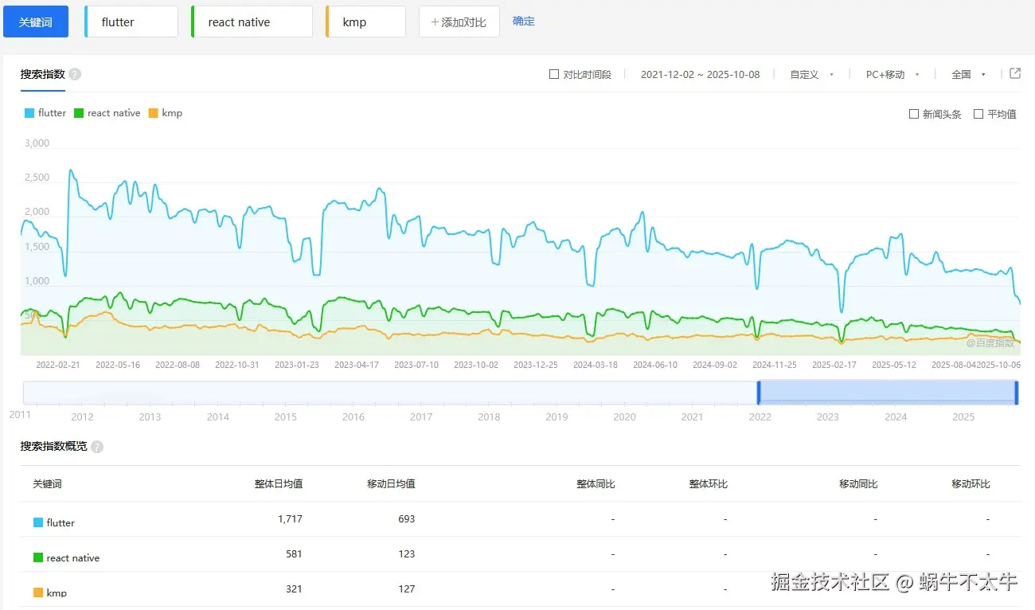
Task: Click the react native row in overview table
Action: [521, 554]
